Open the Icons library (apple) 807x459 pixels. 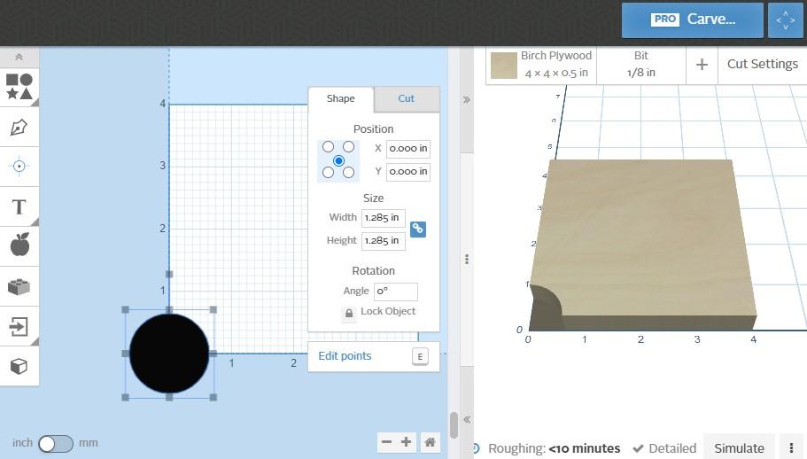[x=19, y=245]
